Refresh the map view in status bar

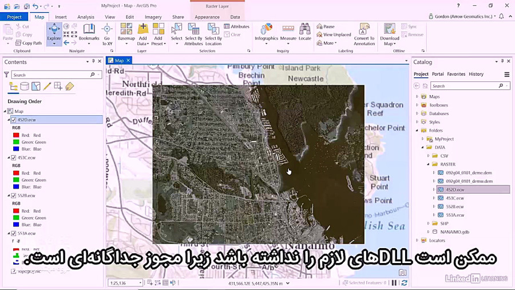(x=405, y=283)
